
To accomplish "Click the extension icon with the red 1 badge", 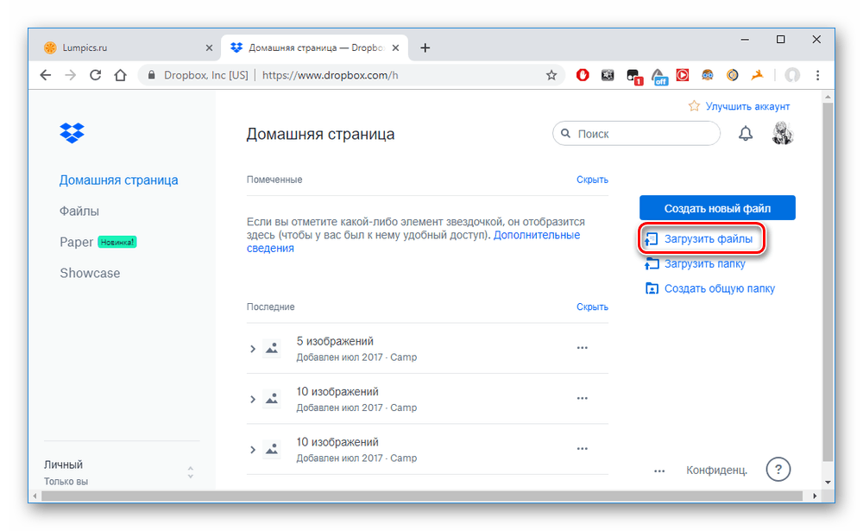I will 634,77.
